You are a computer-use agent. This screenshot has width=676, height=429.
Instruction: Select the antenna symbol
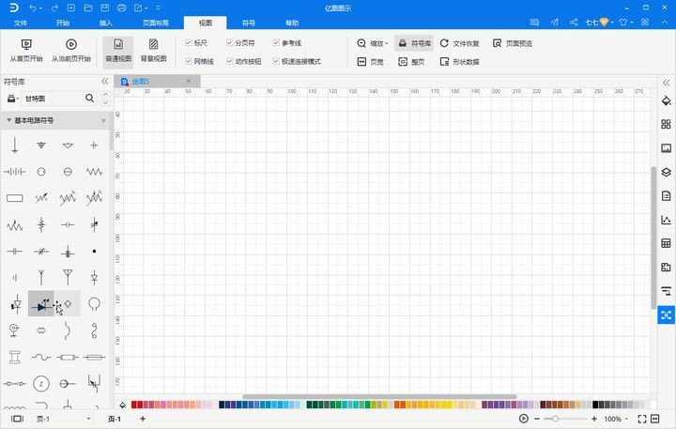68,277
